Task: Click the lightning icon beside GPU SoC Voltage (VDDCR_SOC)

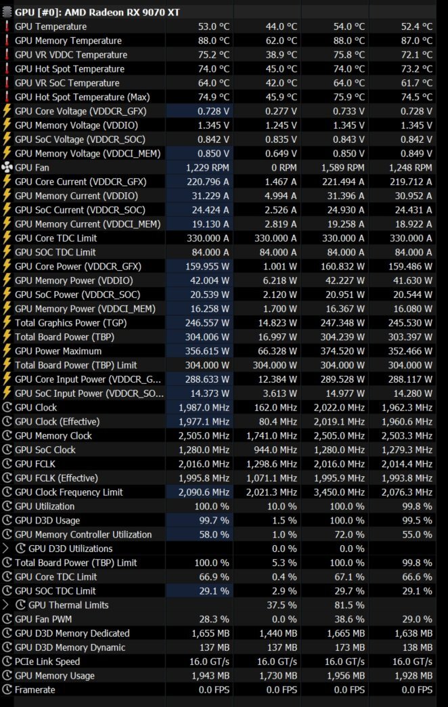Action: [7, 140]
